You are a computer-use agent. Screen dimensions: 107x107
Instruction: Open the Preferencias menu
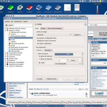[18, 21]
